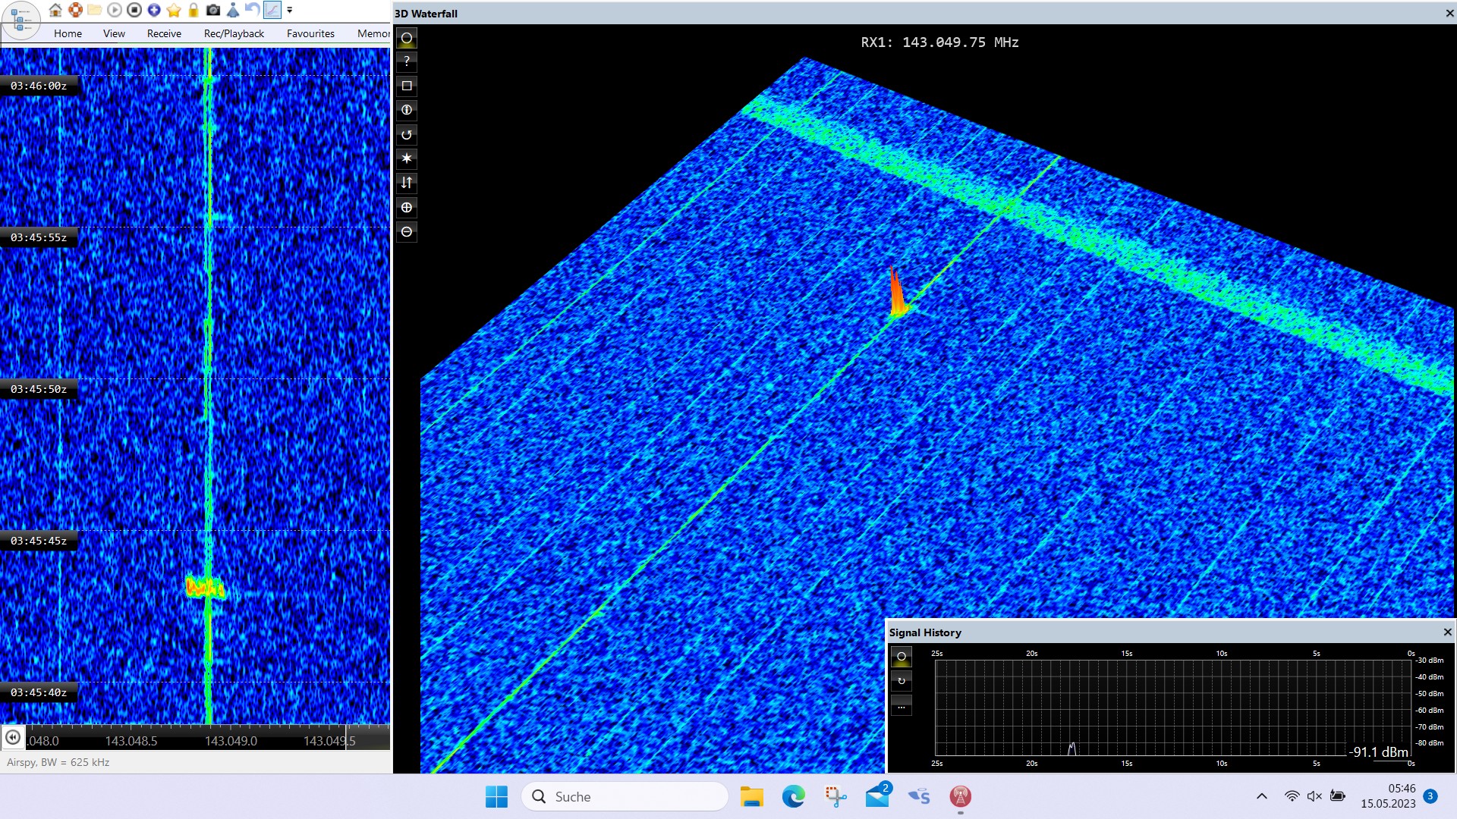
Task: Expand the quick access toolbar customize arrow
Action: pos(290,10)
